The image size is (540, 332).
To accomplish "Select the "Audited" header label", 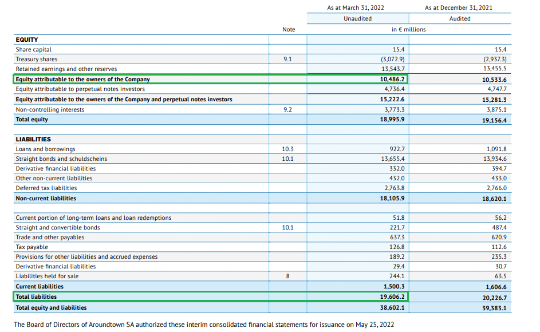I will pyautogui.click(x=460, y=19).
